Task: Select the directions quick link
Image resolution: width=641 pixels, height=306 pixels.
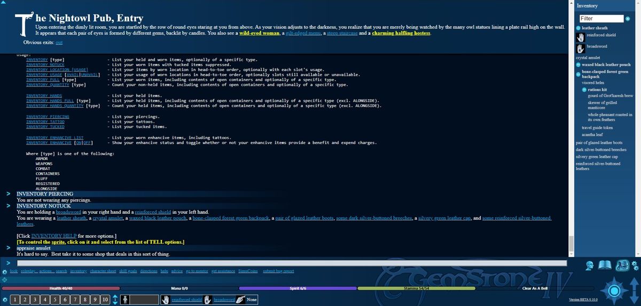Action: click(x=149, y=271)
